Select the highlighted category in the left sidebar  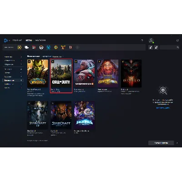13,80
